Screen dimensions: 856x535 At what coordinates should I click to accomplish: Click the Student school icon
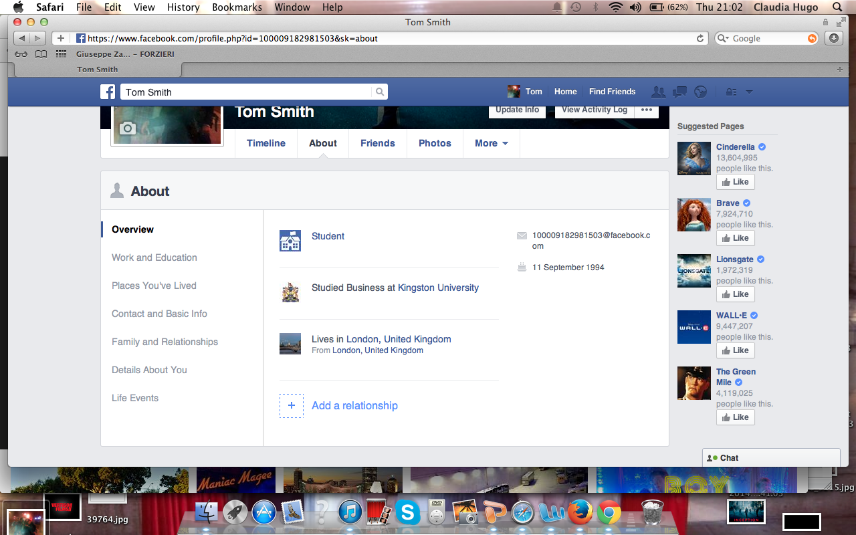(x=290, y=241)
